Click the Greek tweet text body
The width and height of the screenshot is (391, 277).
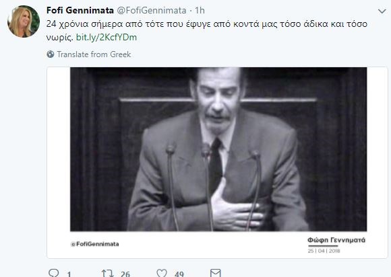coord(207,30)
